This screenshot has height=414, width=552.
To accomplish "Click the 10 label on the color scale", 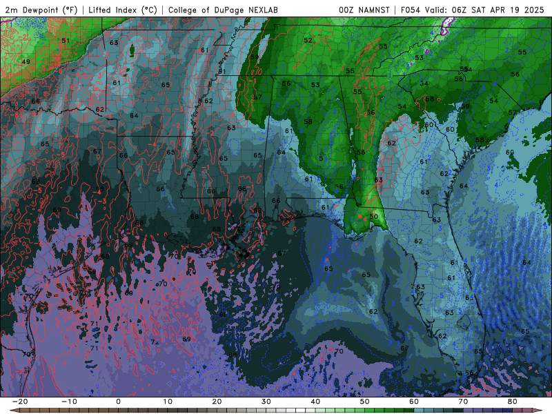I will point(168,402).
